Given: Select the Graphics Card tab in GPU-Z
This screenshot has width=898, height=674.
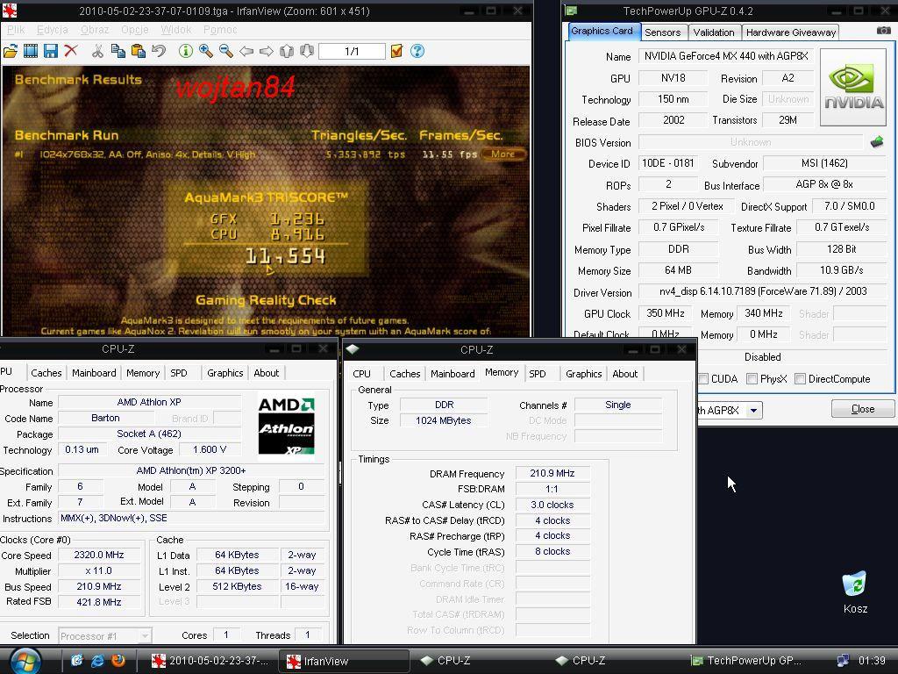Looking at the screenshot, I should [602, 31].
